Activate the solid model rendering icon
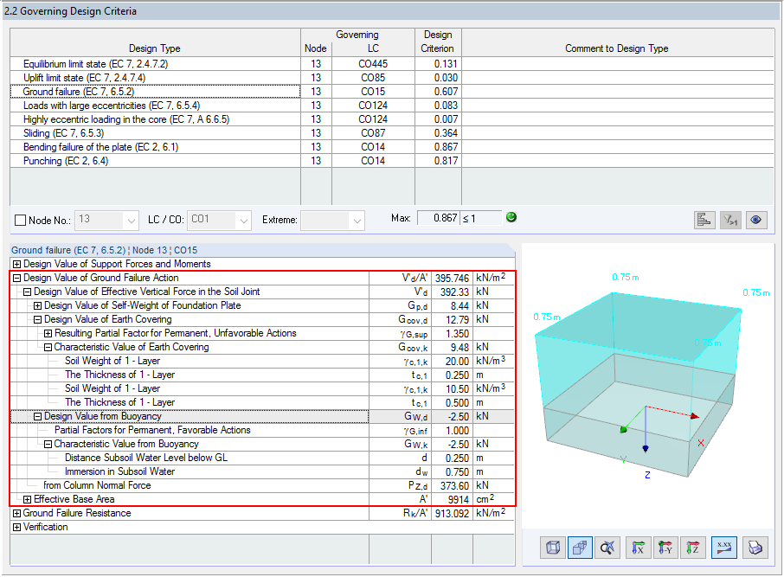 tap(580, 548)
